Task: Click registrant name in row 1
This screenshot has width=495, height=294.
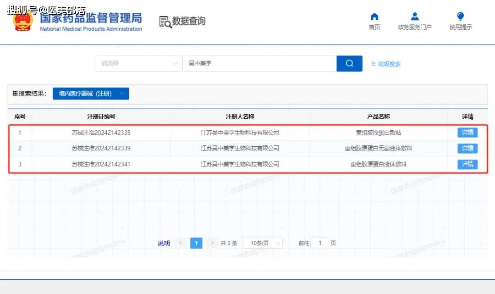Action: tap(240, 133)
